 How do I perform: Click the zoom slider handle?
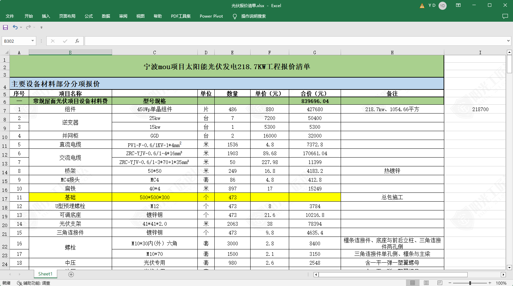pos(470,283)
